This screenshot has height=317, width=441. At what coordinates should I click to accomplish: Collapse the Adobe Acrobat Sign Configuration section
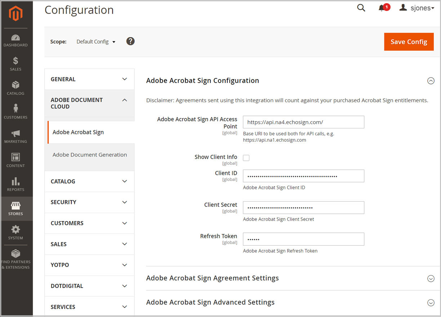(x=431, y=81)
